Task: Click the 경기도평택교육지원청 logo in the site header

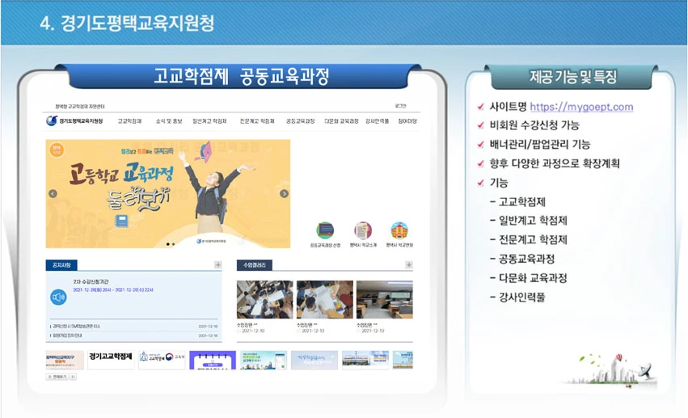Action: (x=74, y=120)
